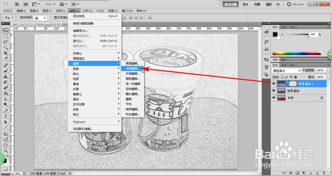332x176 pixels.
Task: Open the 滤镜库(G) menu entry
Action: click(x=95, y=30)
